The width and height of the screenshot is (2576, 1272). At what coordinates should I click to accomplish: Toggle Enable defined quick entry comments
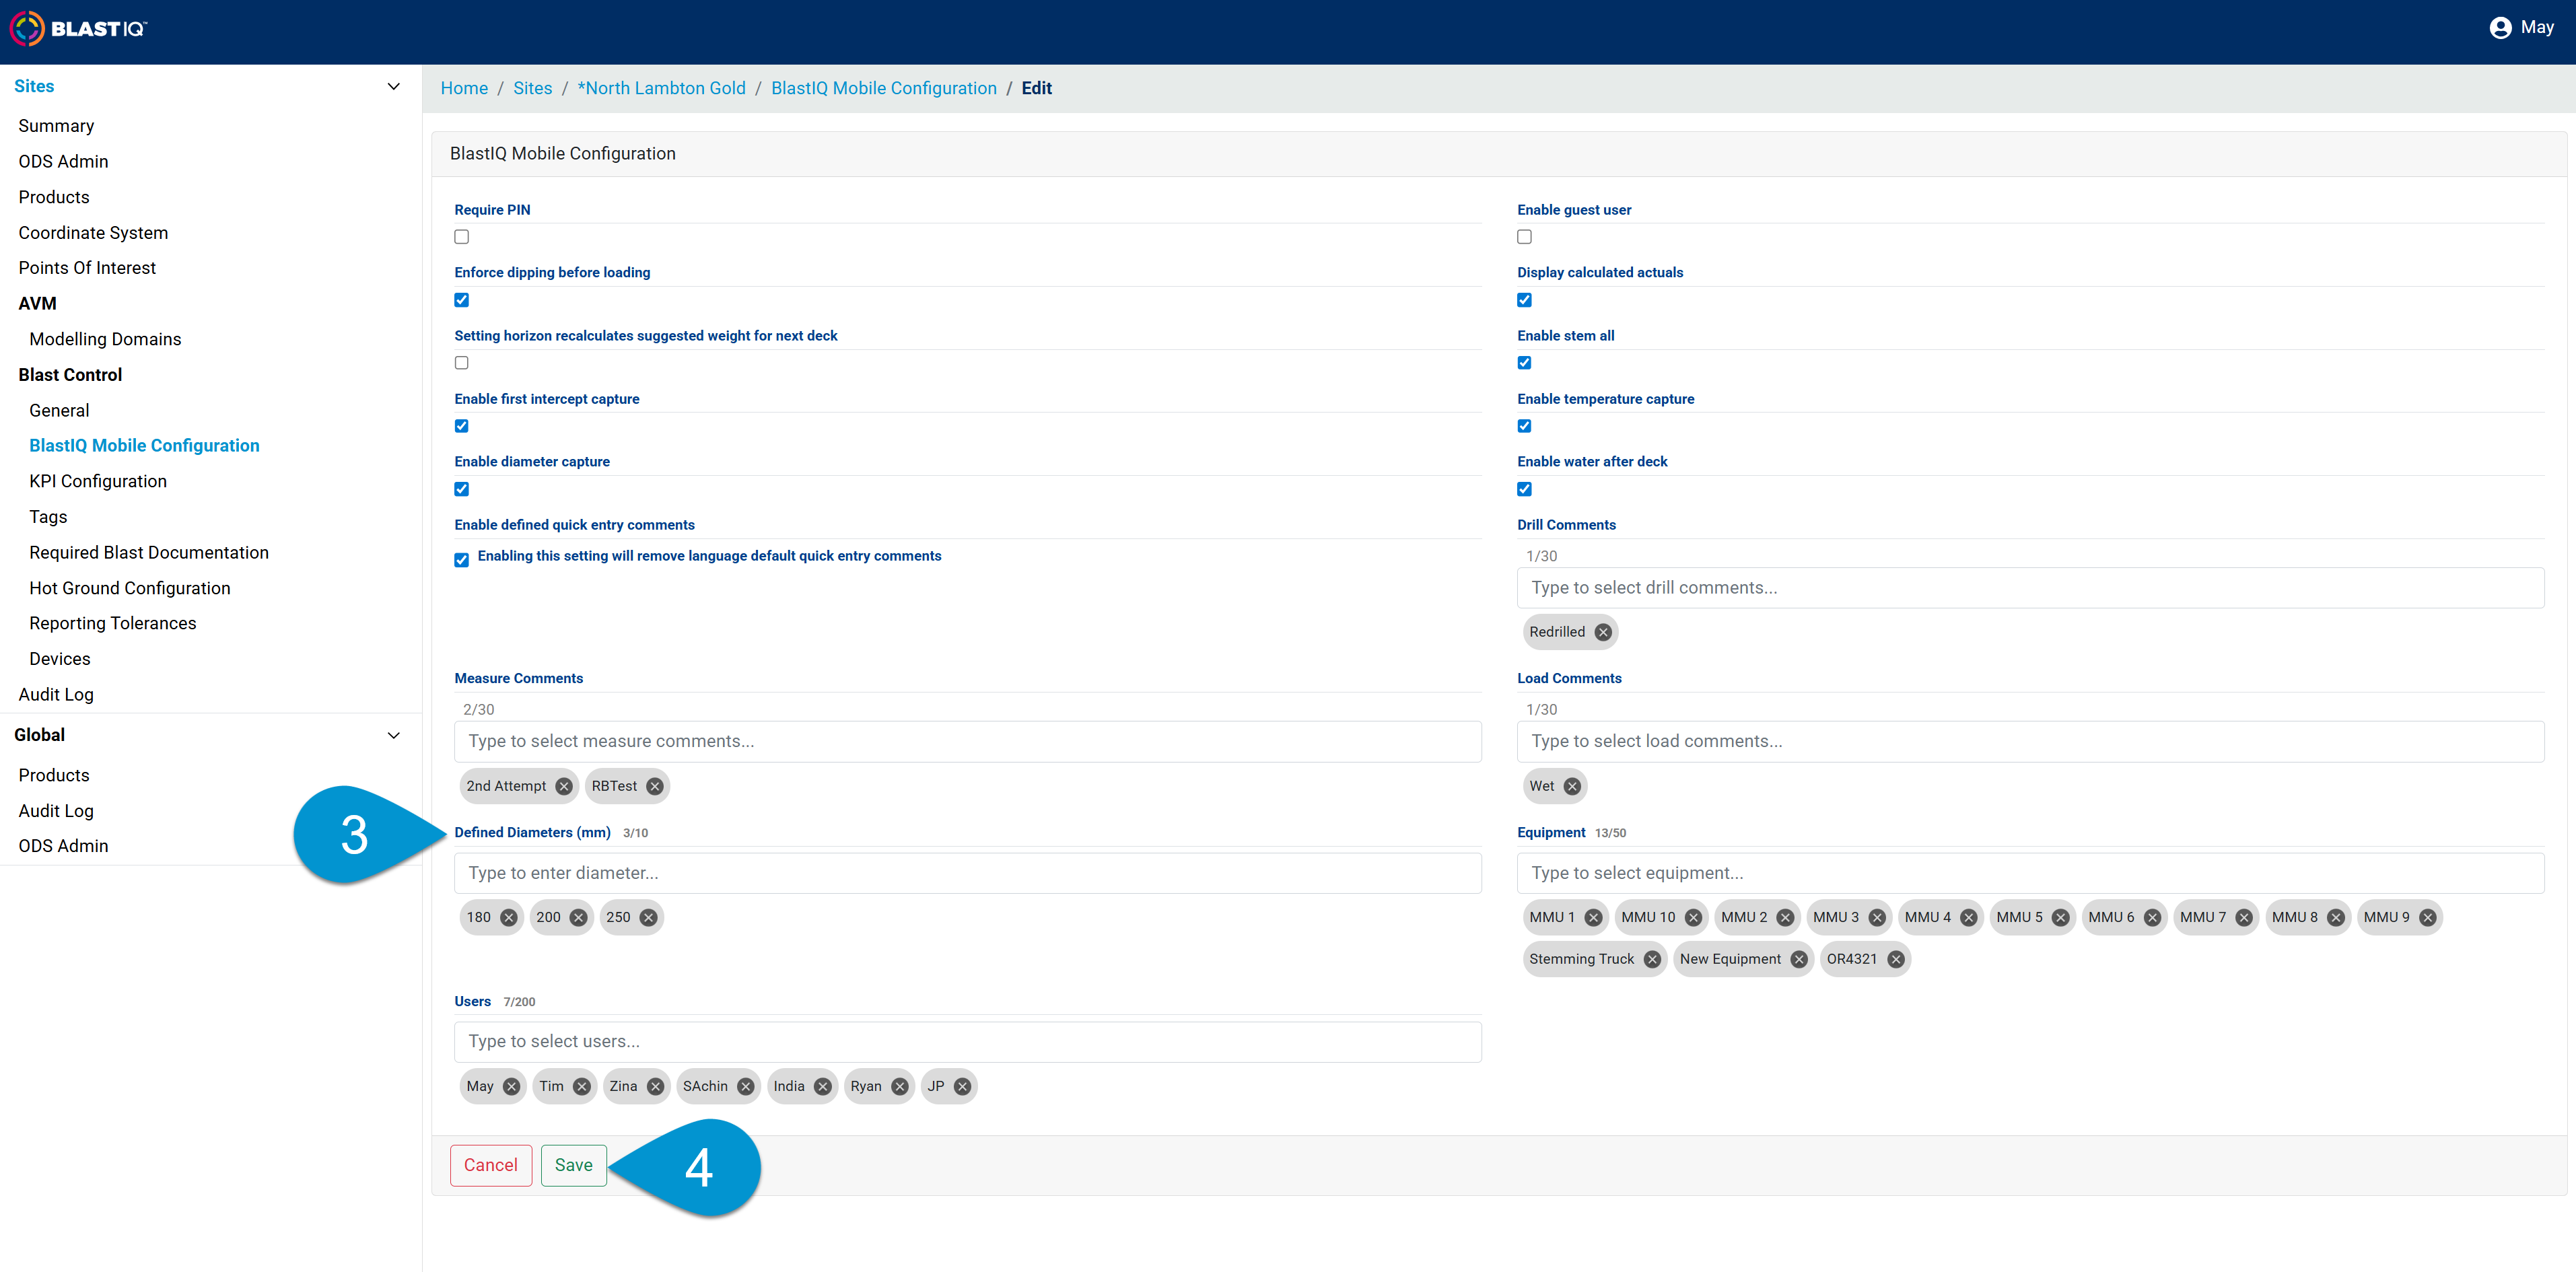tap(461, 560)
